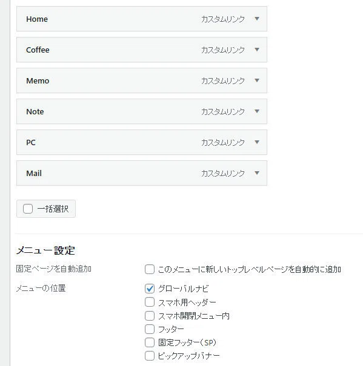Click カスタムリンク label in Memo row
The width and height of the screenshot is (363, 366).
[x=223, y=81]
